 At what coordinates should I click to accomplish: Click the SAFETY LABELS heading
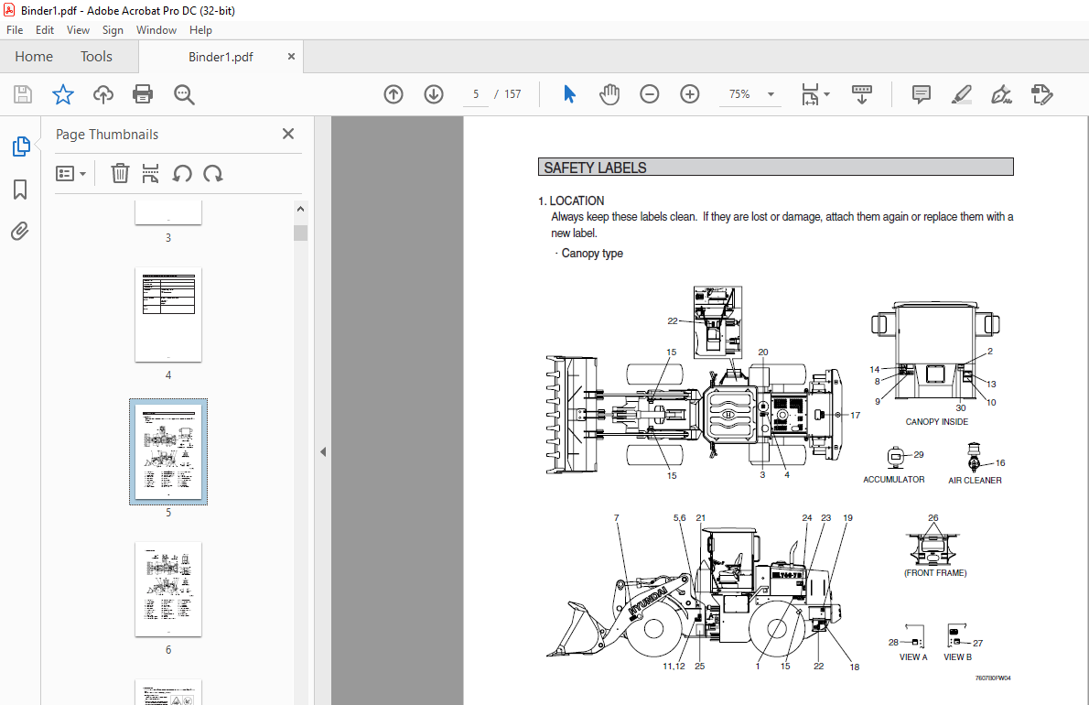tap(595, 168)
